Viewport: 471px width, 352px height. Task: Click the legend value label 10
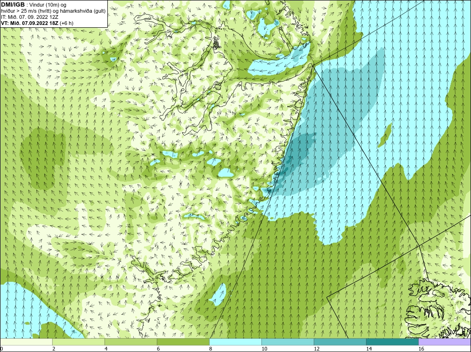point(264,349)
